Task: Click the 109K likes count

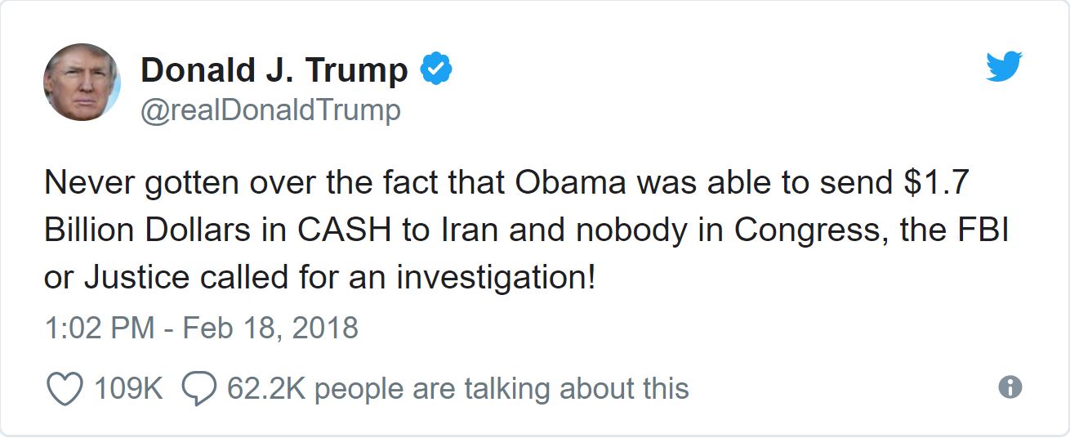Action: point(129,388)
